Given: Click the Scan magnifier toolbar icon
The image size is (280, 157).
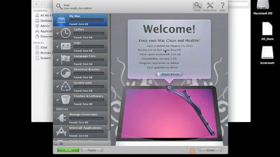Looking at the screenshot, I should coord(197,6).
